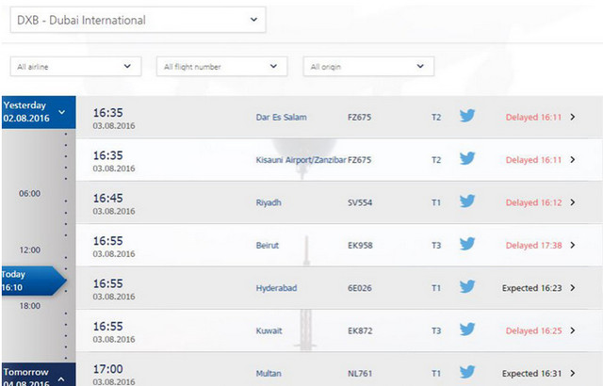The width and height of the screenshot is (603, 386).
Task: Share Riyadh SV554 flight on Twitter
Action: tap(467, 201)
